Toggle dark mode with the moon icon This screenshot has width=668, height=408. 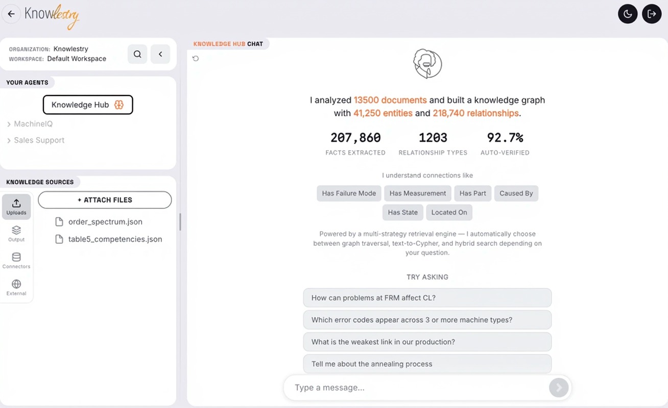[x=628, y=14]
